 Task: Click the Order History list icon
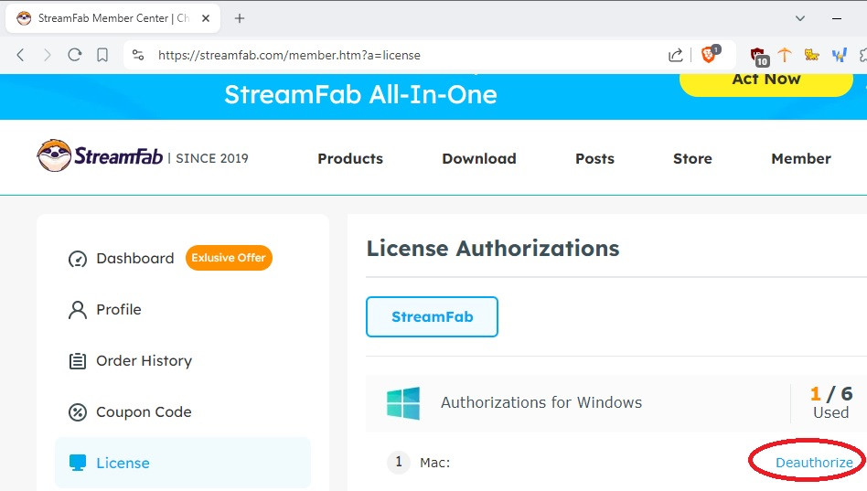click(x=78, y=361)
